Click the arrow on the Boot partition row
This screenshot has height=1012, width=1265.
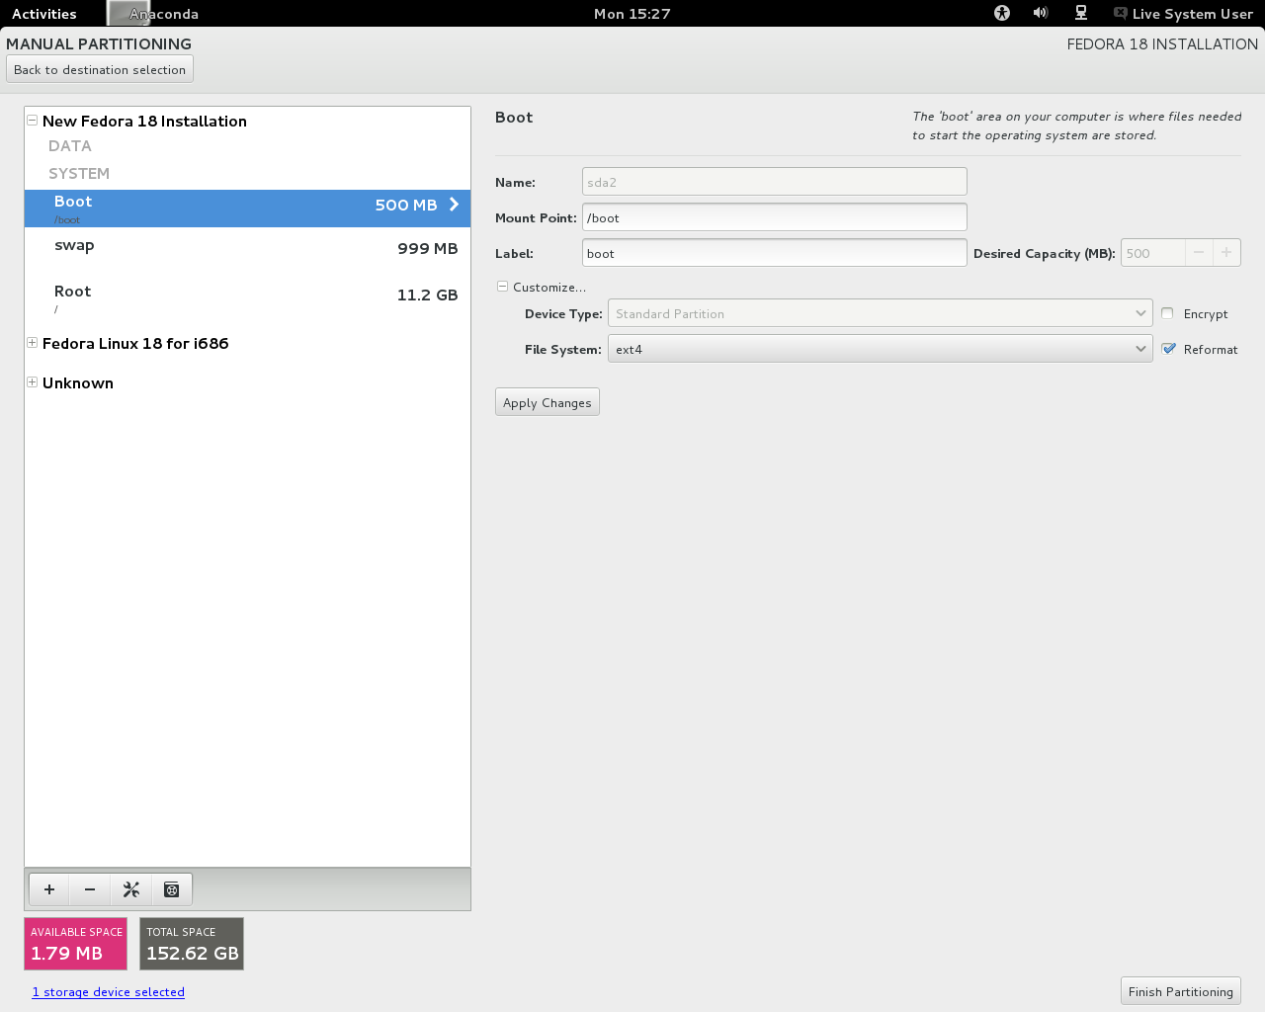454,205
